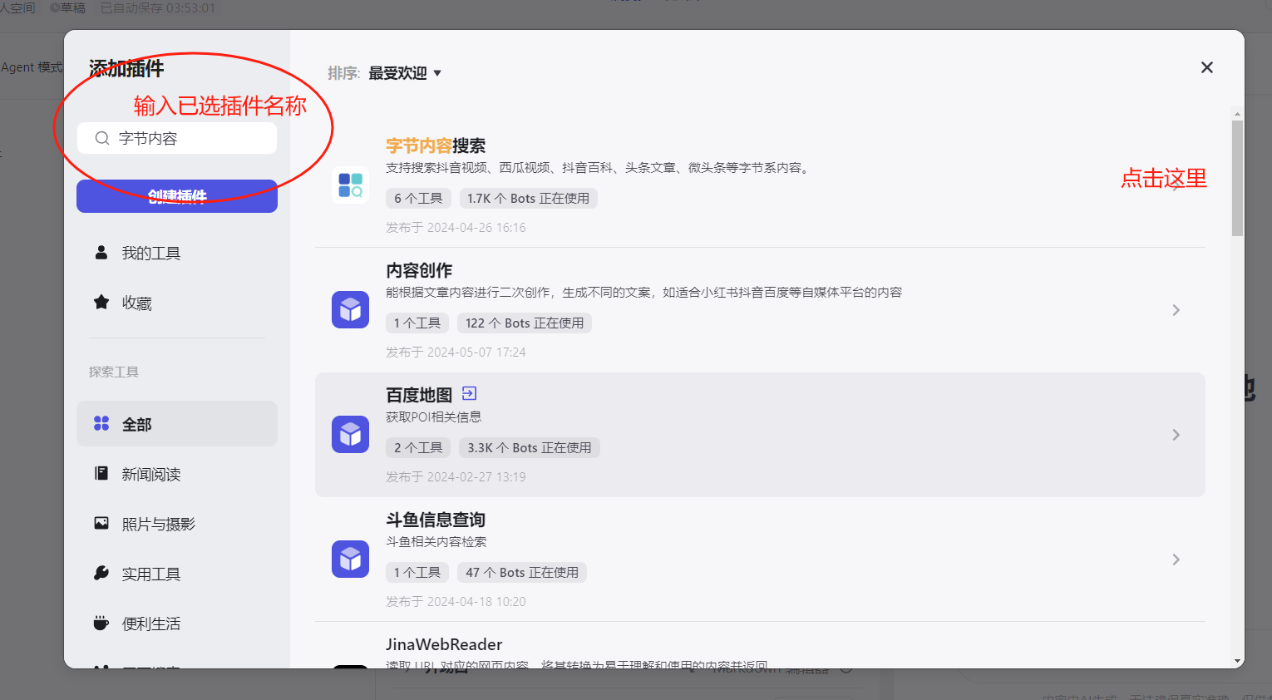The width and height of the screenshot is (1272, 700).
Task: Click the 斗鱼信息查询 plugin cube icon
Action: click(x=350, y=560)
